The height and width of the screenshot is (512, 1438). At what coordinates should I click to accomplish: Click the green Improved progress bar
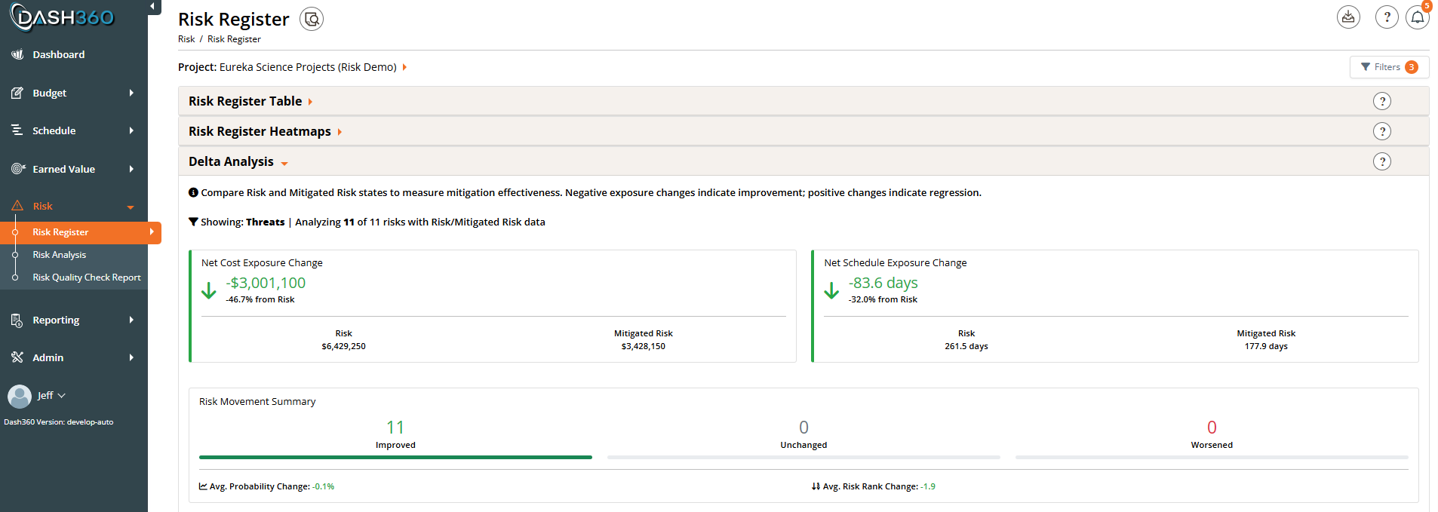coord(395,457)
